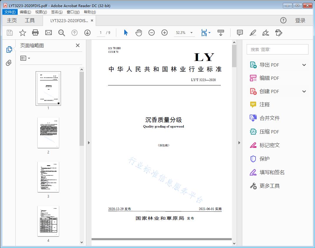Click the zoom out minus icon
Image resolution: width=315 pixels, height=248 pixels.
point(152,33)
